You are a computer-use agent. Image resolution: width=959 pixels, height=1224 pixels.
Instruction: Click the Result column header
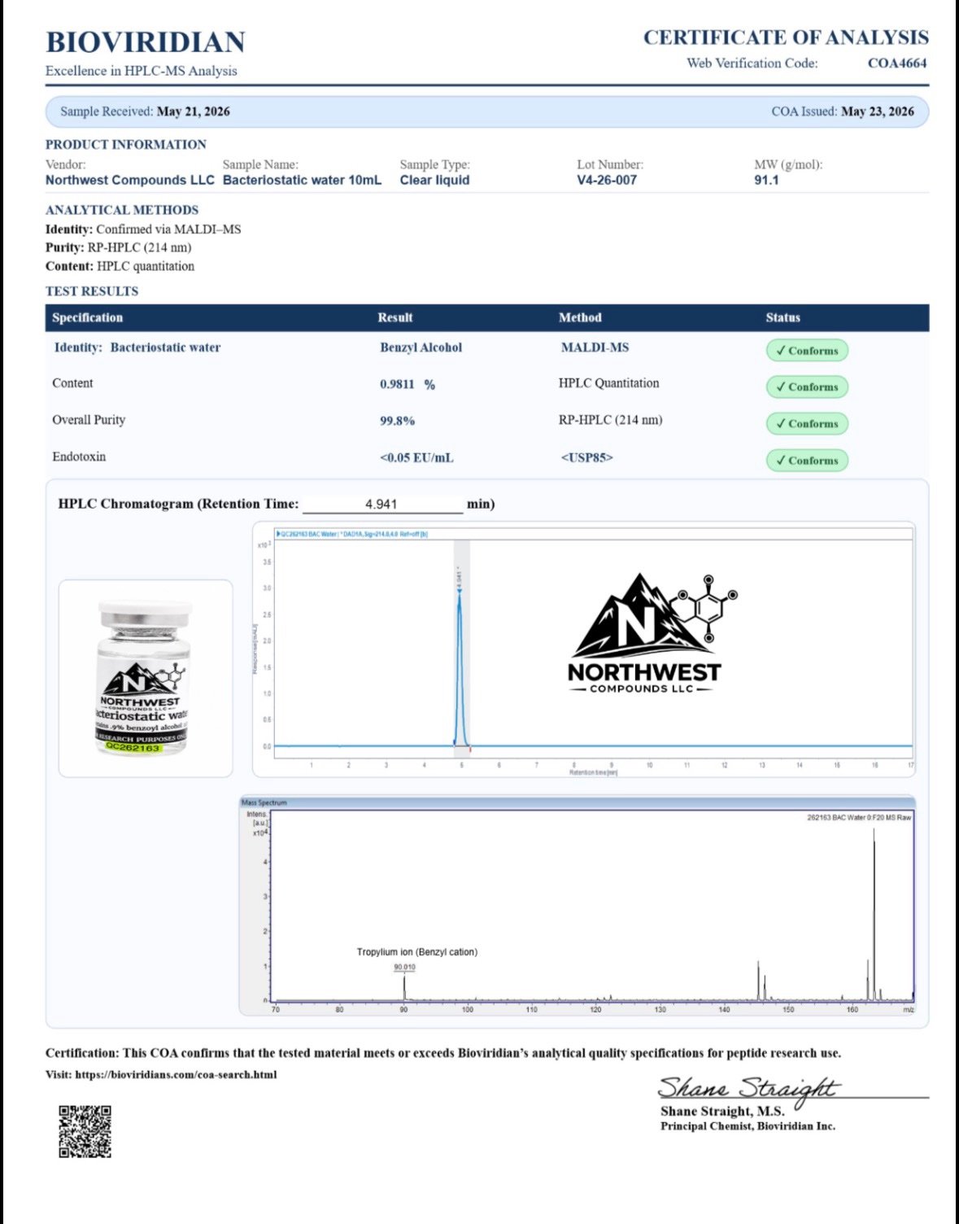tap(395, 317)
